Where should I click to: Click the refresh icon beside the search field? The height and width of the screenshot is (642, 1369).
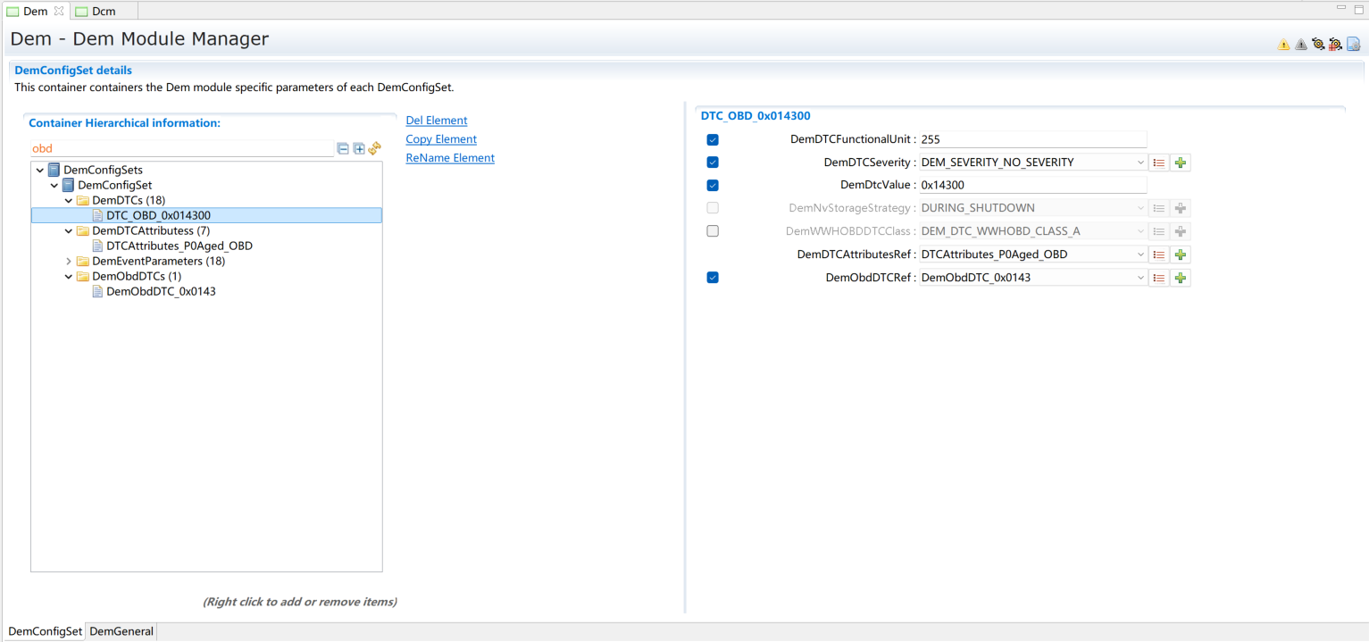pyautogui.click(x=375, y=149)
